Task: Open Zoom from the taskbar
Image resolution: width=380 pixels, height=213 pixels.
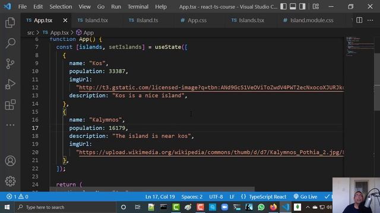Action: (224, 207)
